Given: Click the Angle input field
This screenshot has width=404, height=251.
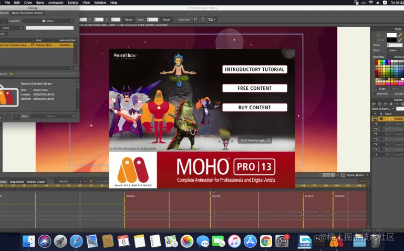Looking at the screenshot, I should pyautogui.click(x=152, y=19).
